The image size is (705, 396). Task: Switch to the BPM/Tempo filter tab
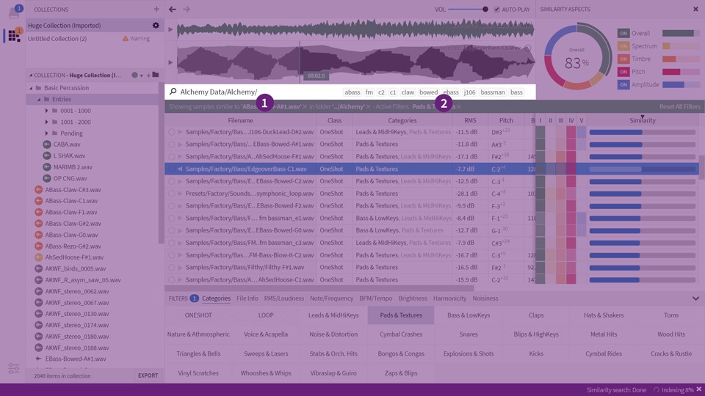coord(376,298)
